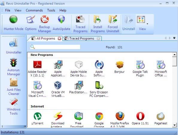This screenshot has height=135, width=178.
Task: Open the File menu
Action: [x=7, y=10]
